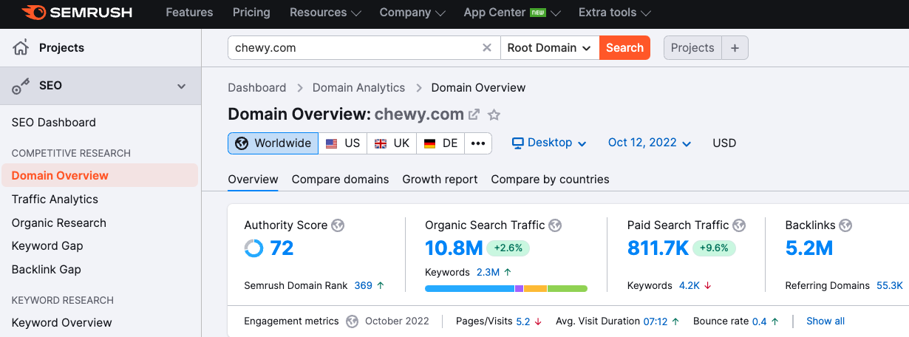Switch to Compare by countries tab
Viewport: 909px width, 337px height.
click(550, 180)
